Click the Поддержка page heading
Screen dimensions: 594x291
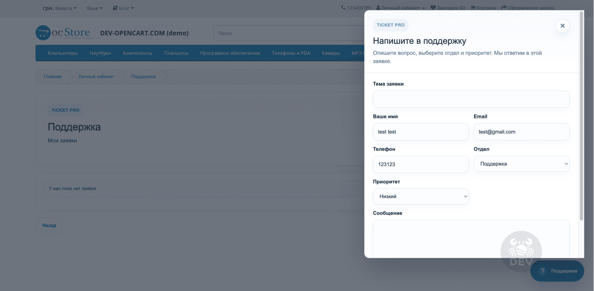[x=74, y=127]
